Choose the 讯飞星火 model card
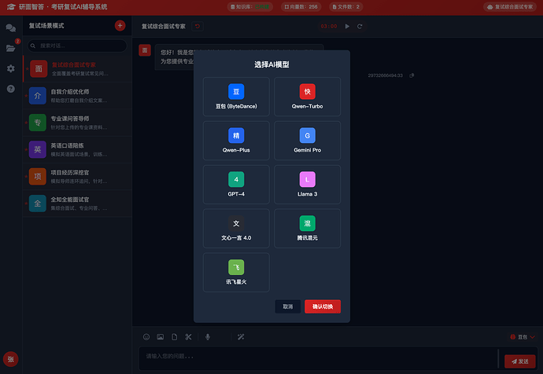The width and height of the screenshot is (543, 374). [236, 273]
